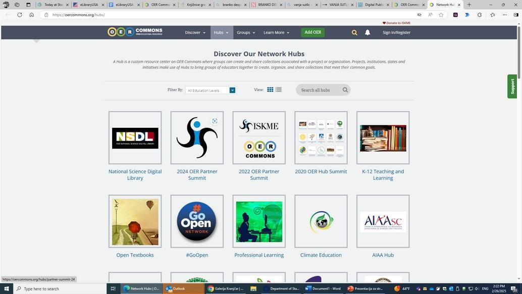Screen dimensions: 522x294
Task: Open File Explorer on the taskbar
Action: click(253, 288)
